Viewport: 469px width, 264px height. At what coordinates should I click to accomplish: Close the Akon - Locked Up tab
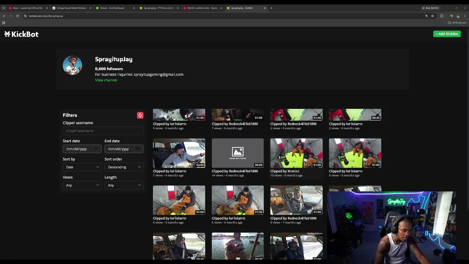click(x=47, y=8)
